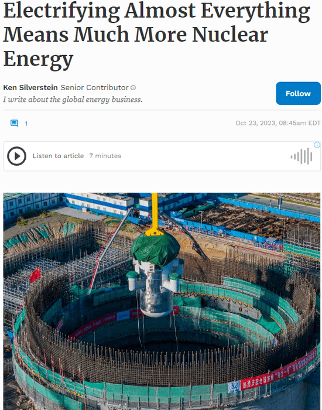322x410 pixels.
Task: Click the Senior Contributor info icon
Action: (133, 88)
